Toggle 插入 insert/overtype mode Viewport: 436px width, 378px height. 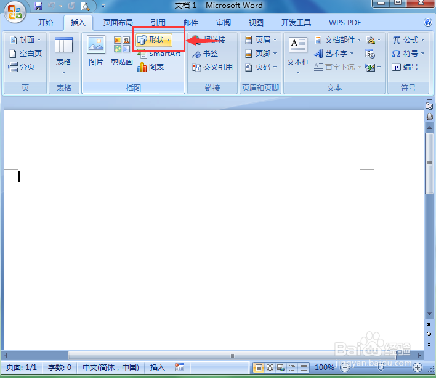pyautogui.click(x=158, y=368)
